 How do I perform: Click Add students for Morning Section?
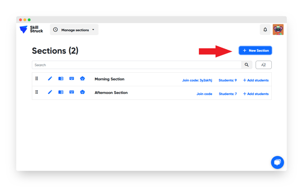pos(256,80)
